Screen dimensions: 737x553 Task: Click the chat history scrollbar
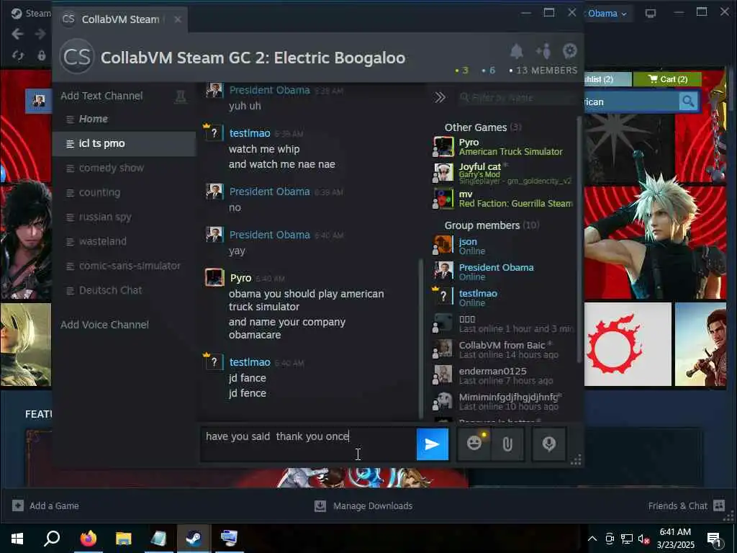point(420,338)
